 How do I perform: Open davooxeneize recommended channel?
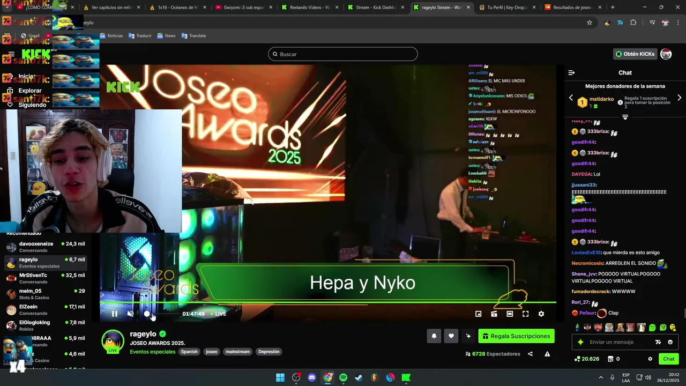45,247
